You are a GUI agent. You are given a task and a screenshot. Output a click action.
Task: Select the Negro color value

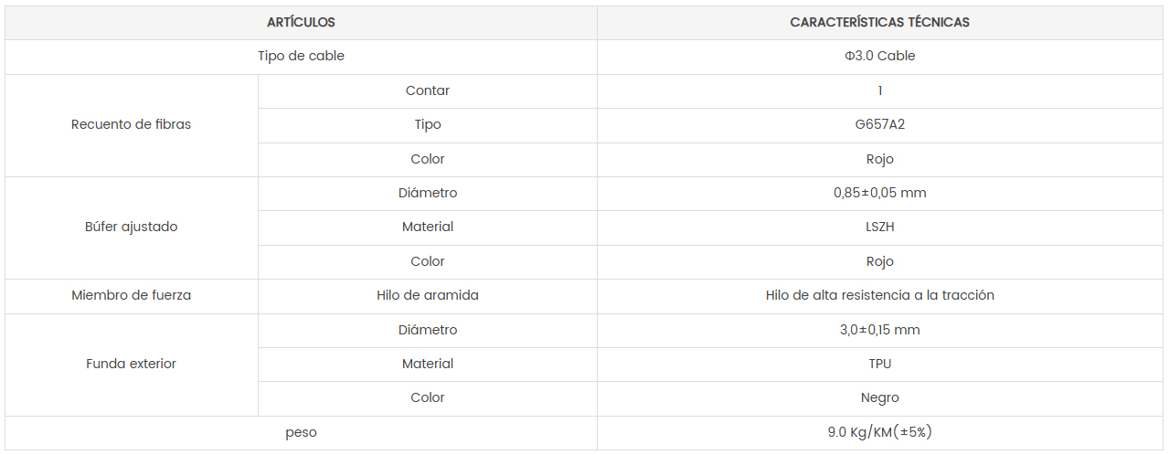[x=880, y=397]
